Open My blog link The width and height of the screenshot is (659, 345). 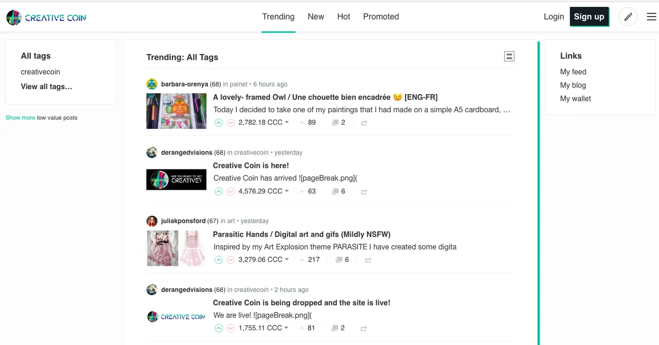(x=573, y=85)
